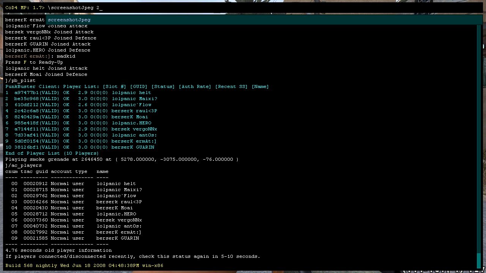This screenshot has width=486, height=273.
Task: Click the "Build 568 nightly" version line
Action: 84,265
